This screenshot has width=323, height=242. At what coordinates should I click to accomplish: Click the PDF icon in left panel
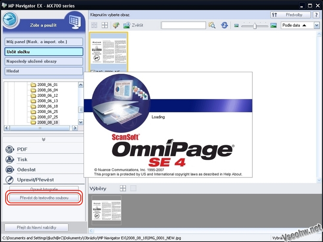9,149
